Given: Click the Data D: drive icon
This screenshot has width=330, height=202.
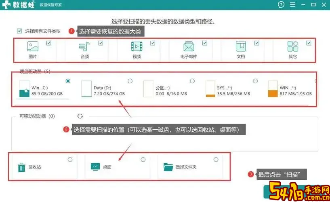Looking at the screenshot, I should [86, 89].
